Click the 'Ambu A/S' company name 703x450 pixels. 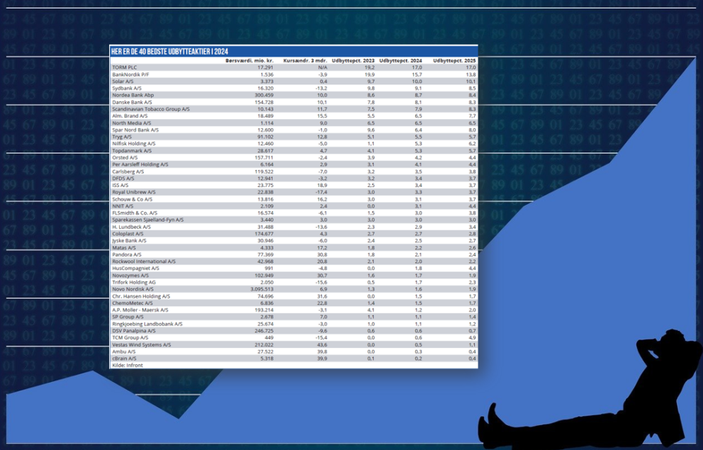pyautogui.click(x=124, y=351)
